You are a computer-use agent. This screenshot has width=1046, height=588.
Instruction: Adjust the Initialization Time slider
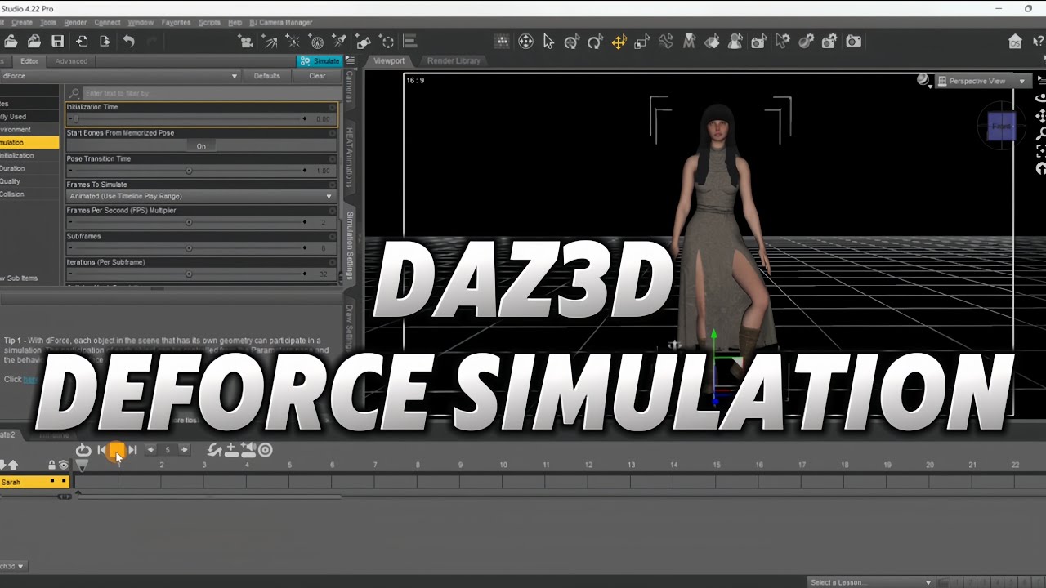click(188, 119)
